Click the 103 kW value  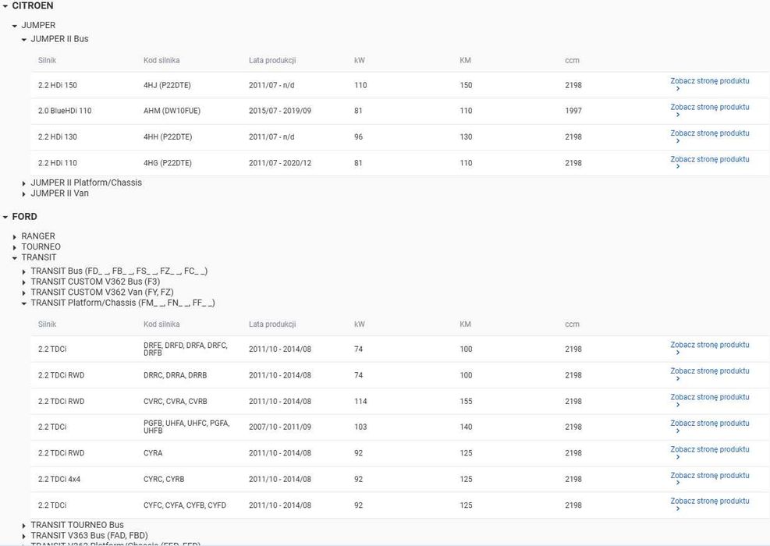point(360,427)
